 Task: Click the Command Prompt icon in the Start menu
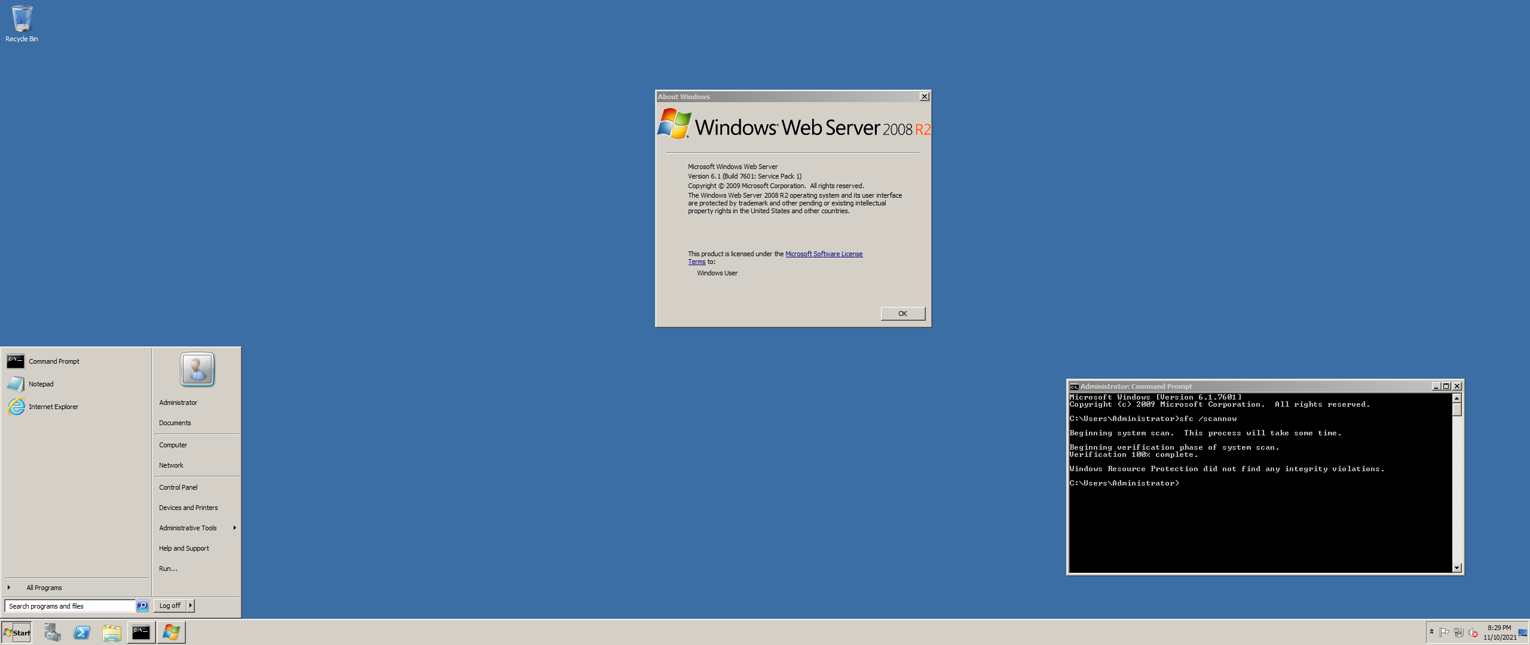click(x=16, y=361)
